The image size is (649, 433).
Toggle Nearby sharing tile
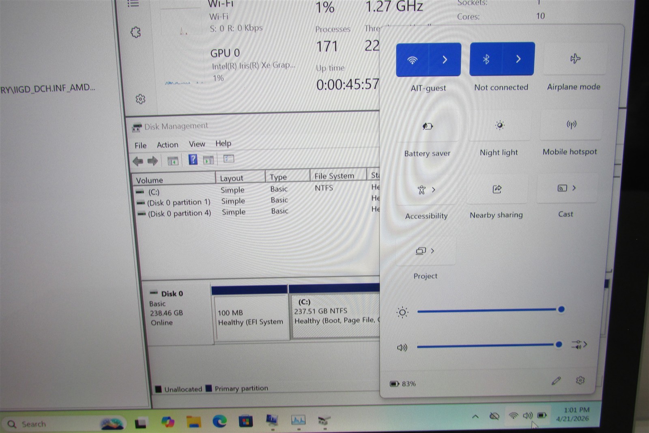click(x=497, y=189)
